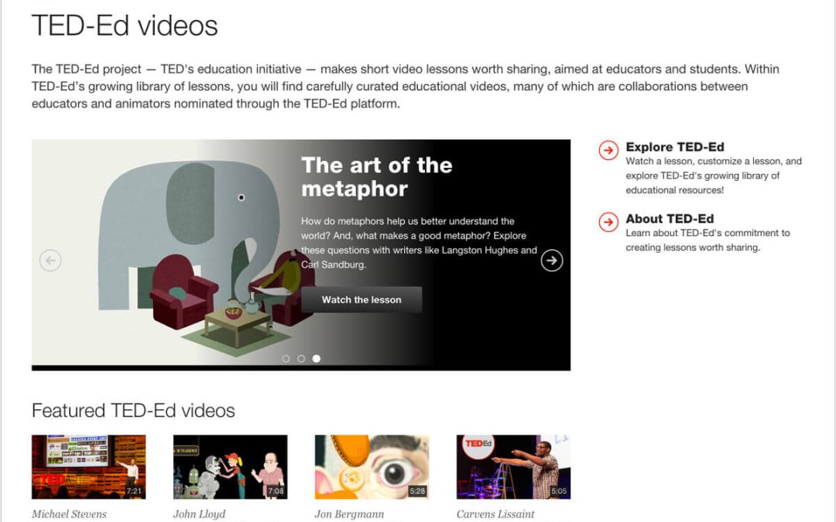Click the Carvens Lissaint speaker name
The height and width of the screenshot is (522, 836).
coord(495,514)
